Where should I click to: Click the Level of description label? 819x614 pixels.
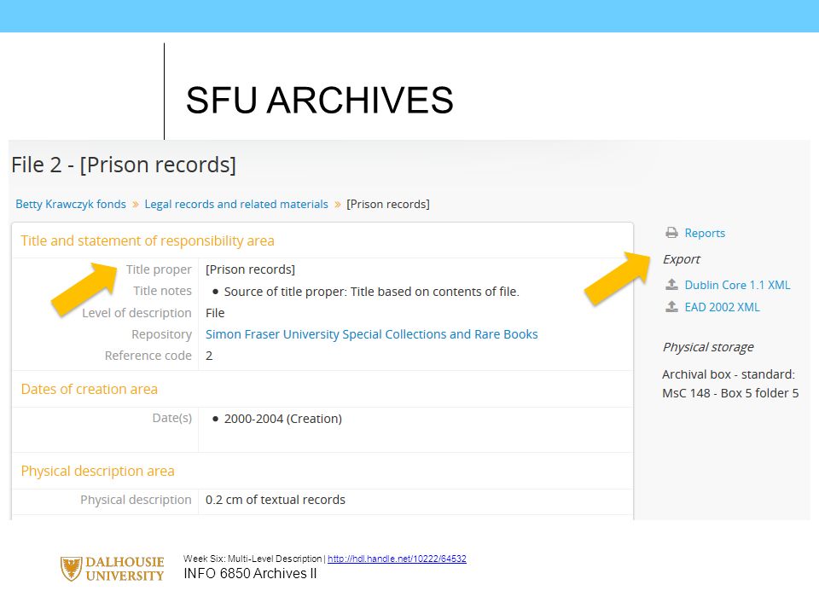click(136, 313)
